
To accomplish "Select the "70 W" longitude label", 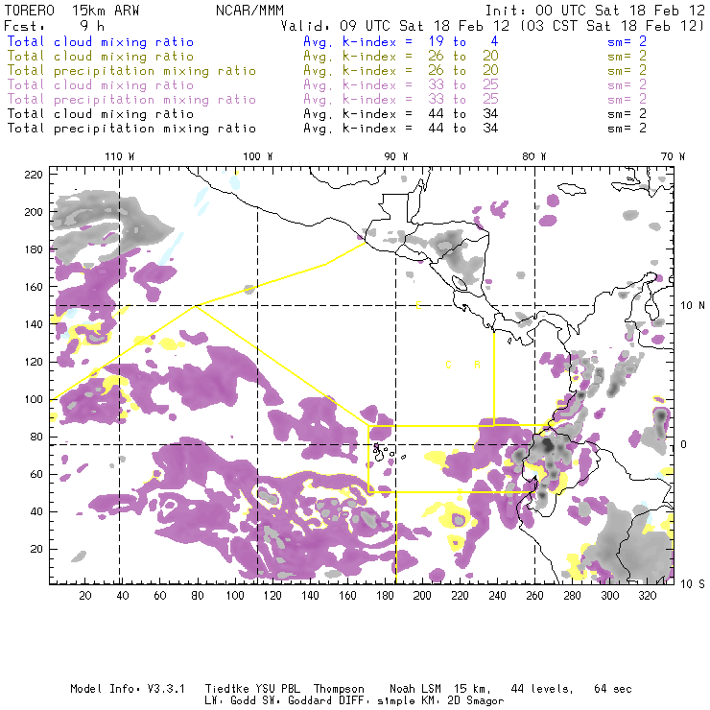I will click(x=673, y=156).
